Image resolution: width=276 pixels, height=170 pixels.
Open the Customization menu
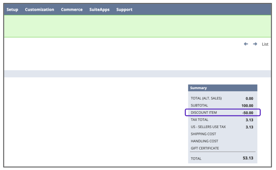coord(39,9)
